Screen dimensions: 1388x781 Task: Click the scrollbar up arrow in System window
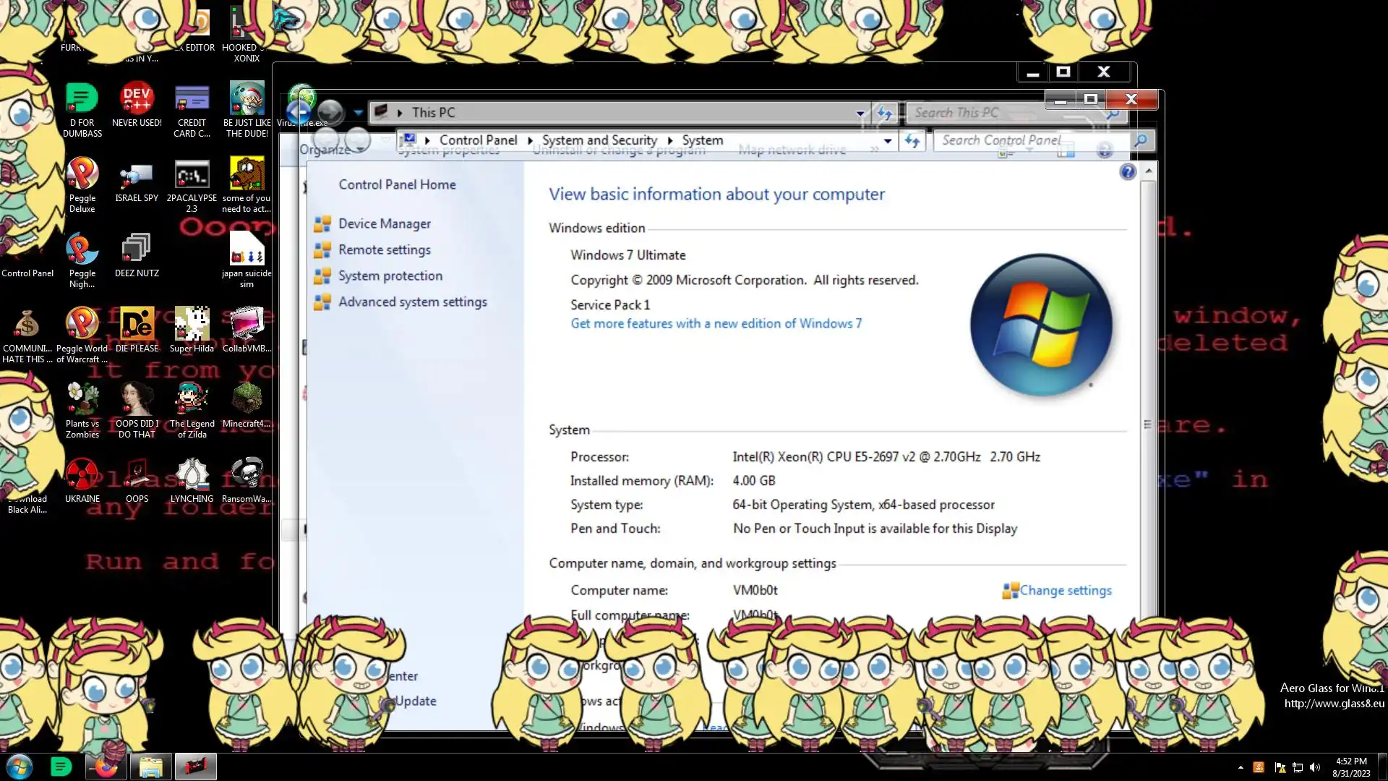point(1148,171)
